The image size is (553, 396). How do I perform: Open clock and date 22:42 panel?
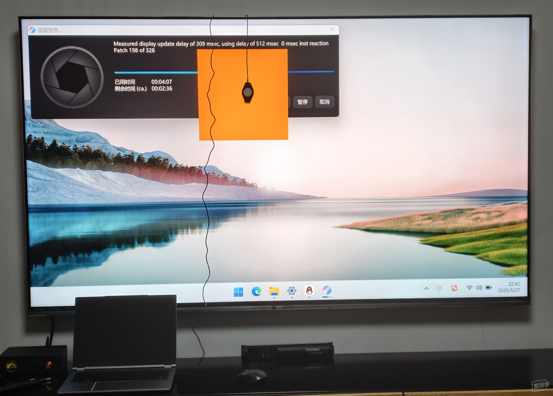coord(509,287)
